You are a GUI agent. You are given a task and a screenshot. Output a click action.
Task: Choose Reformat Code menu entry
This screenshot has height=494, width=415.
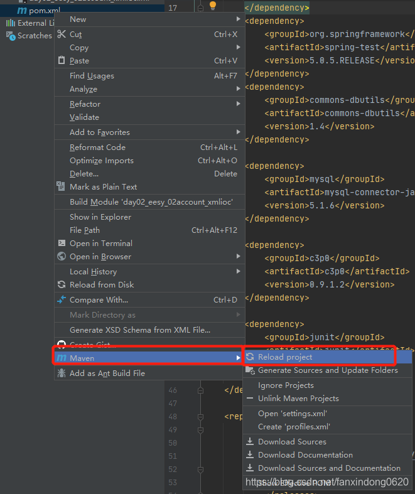click(x=149, y=147)
